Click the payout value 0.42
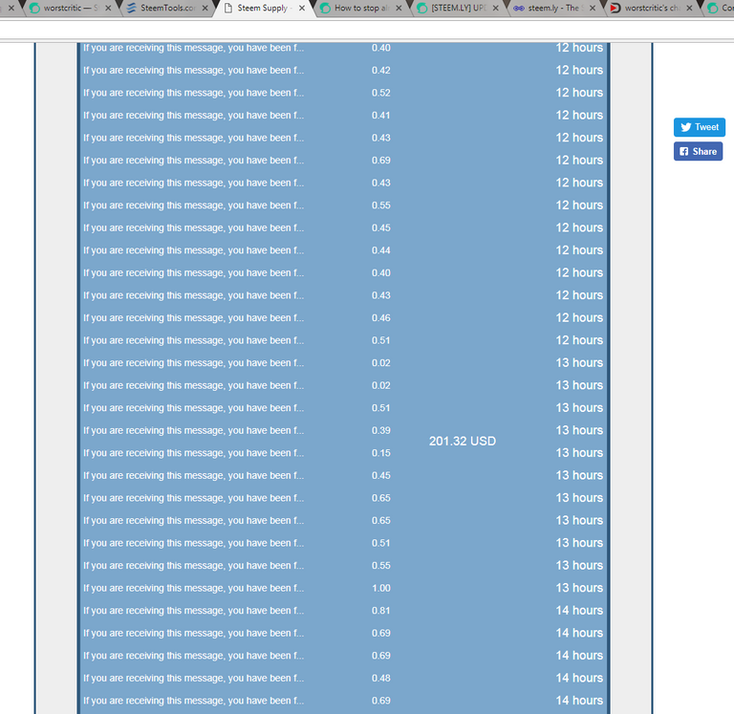The image size is (734, 714). click(381, 70)
